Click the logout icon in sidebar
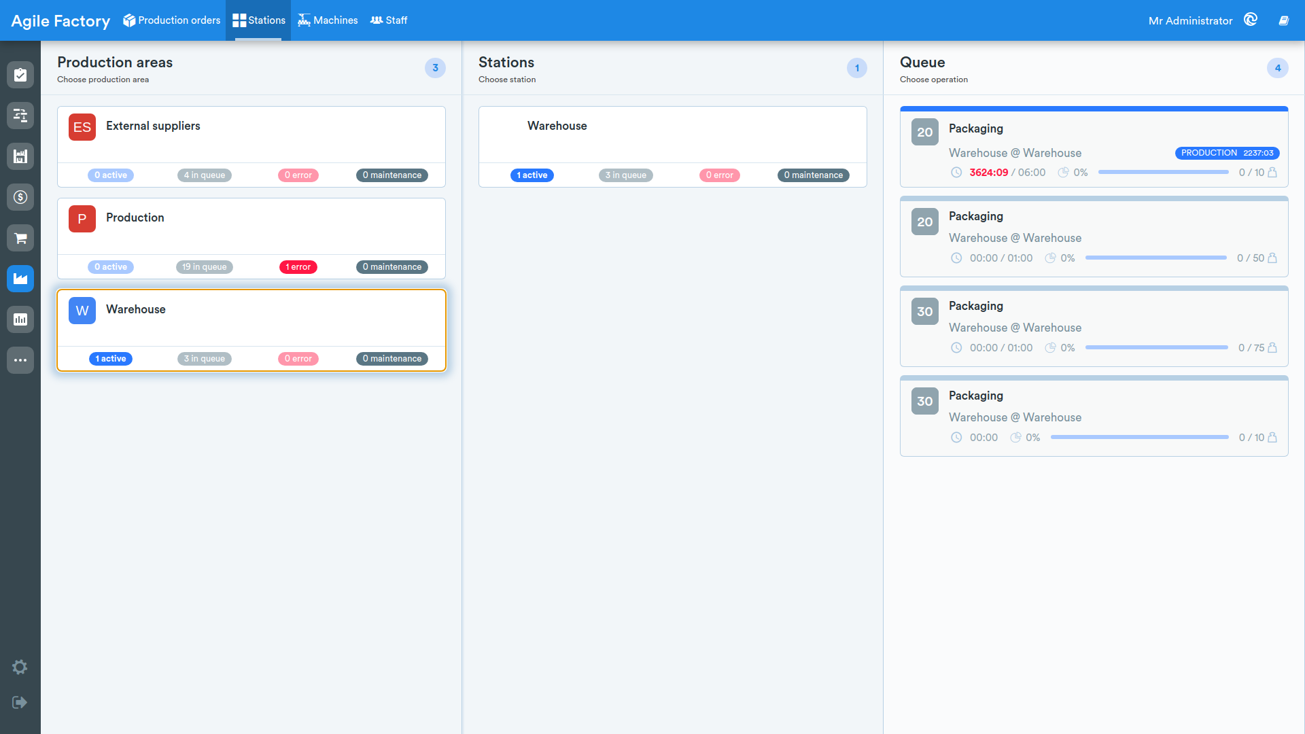 point(20,702)
